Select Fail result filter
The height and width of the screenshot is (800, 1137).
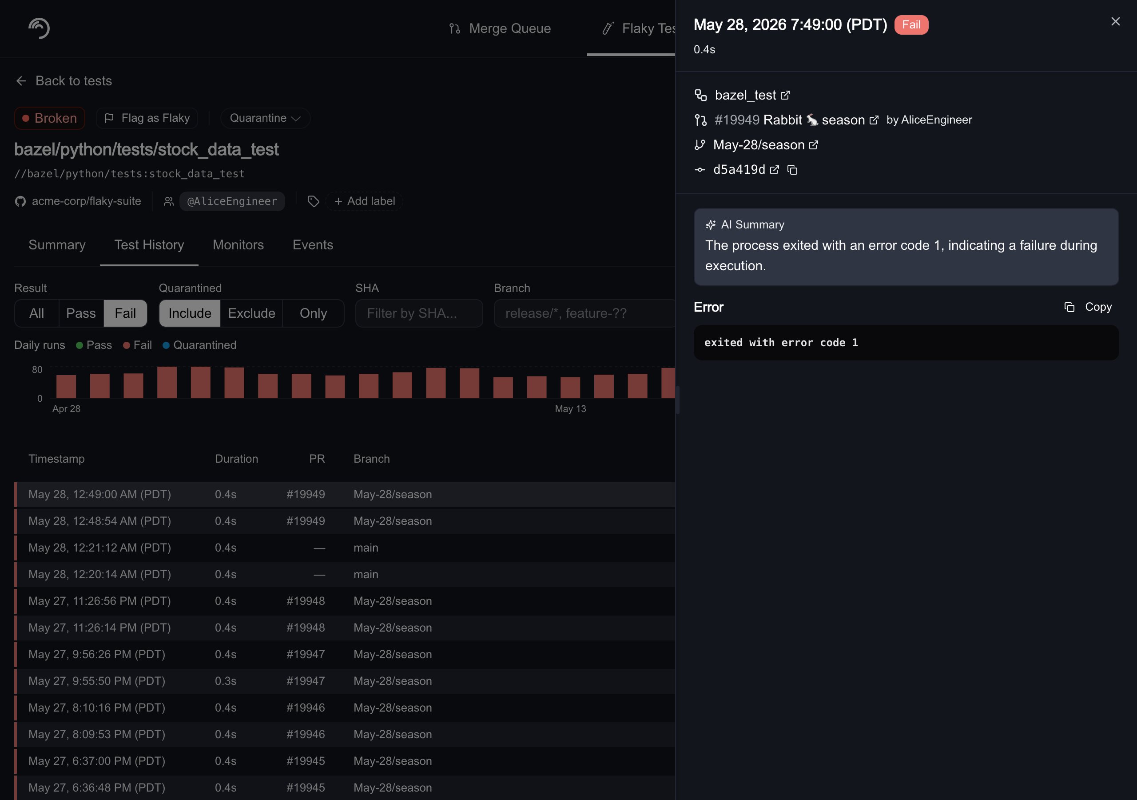click(x=125, y=313)
